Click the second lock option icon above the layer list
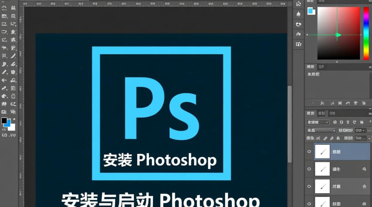This screenshot has height=207, width=372. (x=325, y=138)
